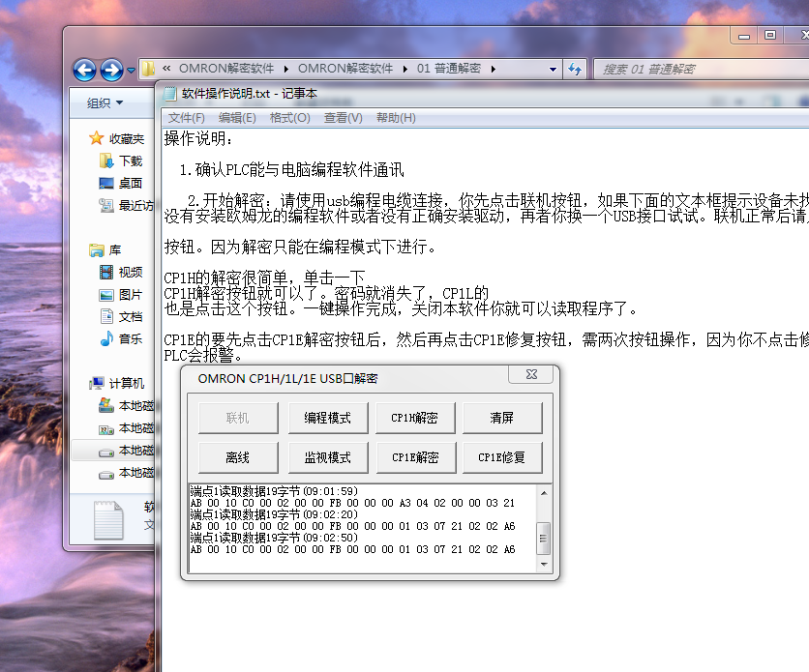
Task: Click the Explorer back navigation arrow
Action: pos(84,70)
